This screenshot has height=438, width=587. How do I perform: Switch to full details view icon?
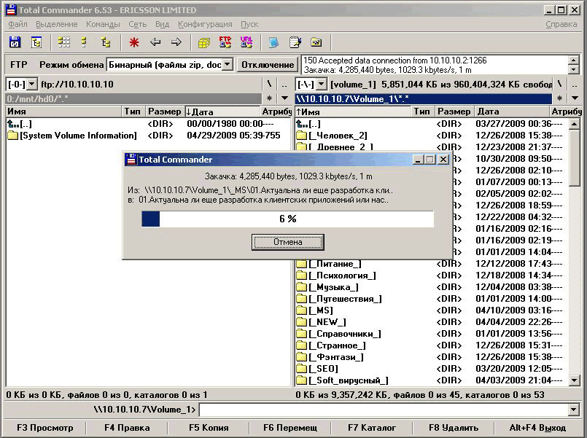[x=85, y=42]
